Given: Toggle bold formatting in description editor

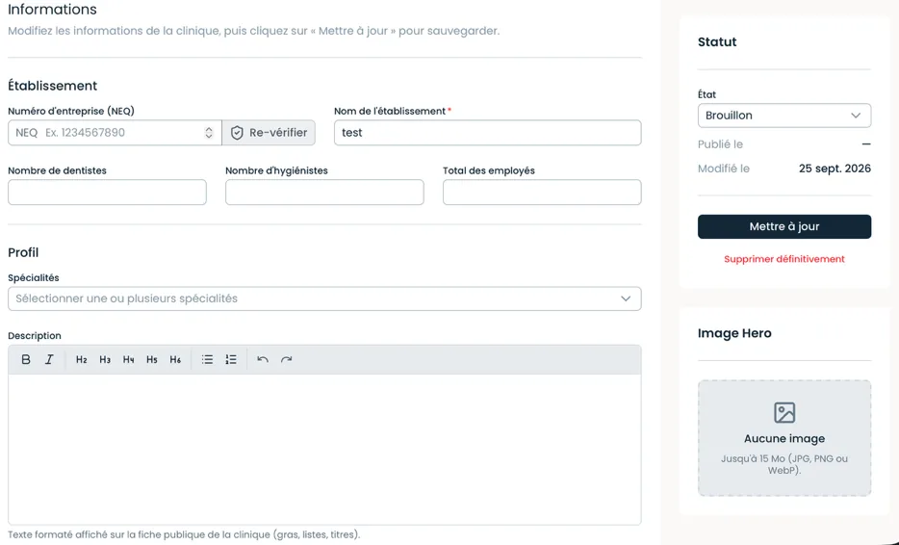Looking at the screenshot, I should point(26,360).
